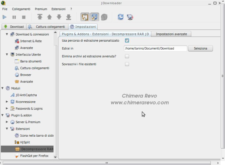Screen dimensions: 225x165
Task: Click the Barra strumenti icon
Action: 17,61
